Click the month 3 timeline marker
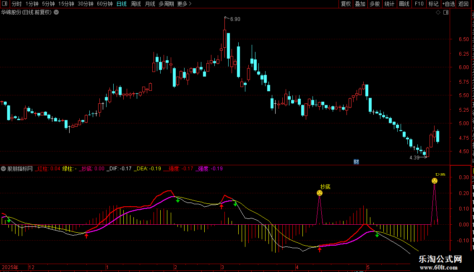This screenshot has height=272, width=474. coord(222,267)
